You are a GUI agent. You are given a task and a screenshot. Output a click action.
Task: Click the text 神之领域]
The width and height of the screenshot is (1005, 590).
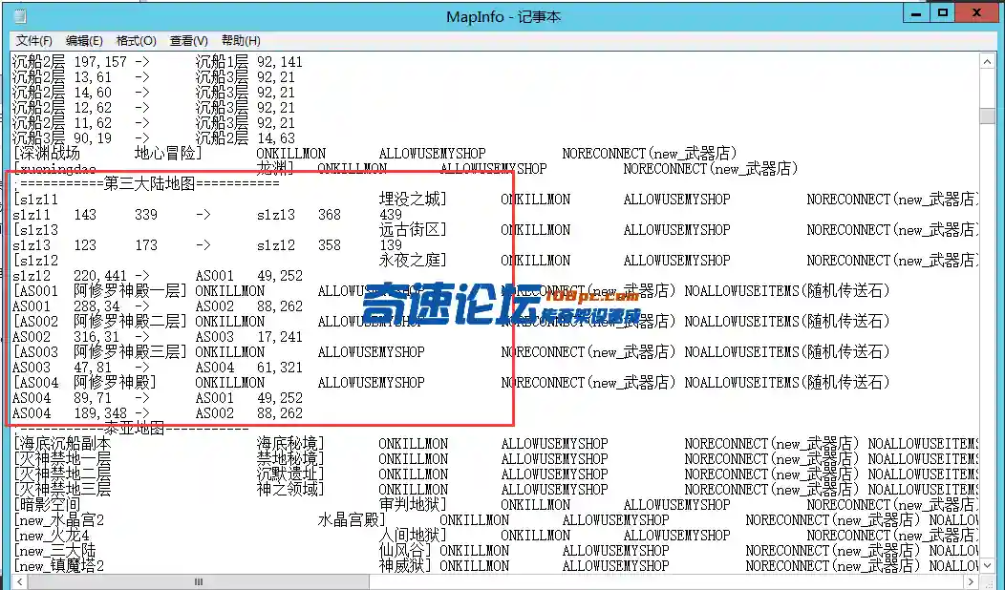[290, 490]
